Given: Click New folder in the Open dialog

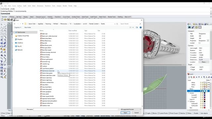Looking at the screenshot, I should 27,27.
